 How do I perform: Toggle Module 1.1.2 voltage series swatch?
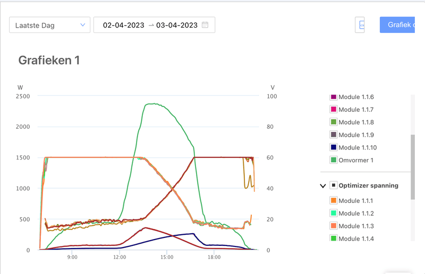click(334, 214)
